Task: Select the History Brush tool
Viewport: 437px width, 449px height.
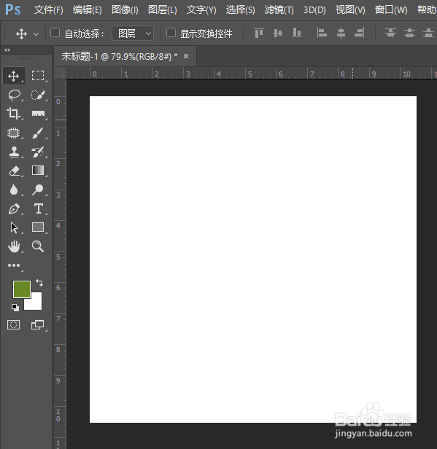Action: pyautogui.click(x=38, y=152)
